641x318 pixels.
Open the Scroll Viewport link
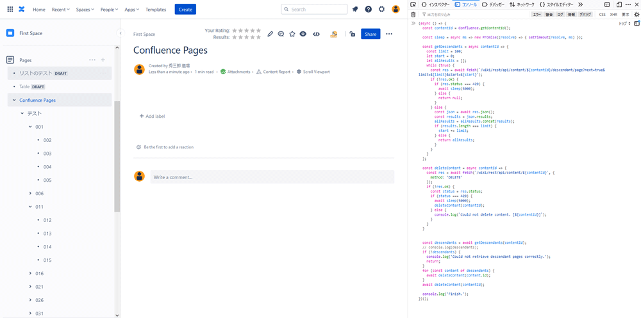[313, 72]
